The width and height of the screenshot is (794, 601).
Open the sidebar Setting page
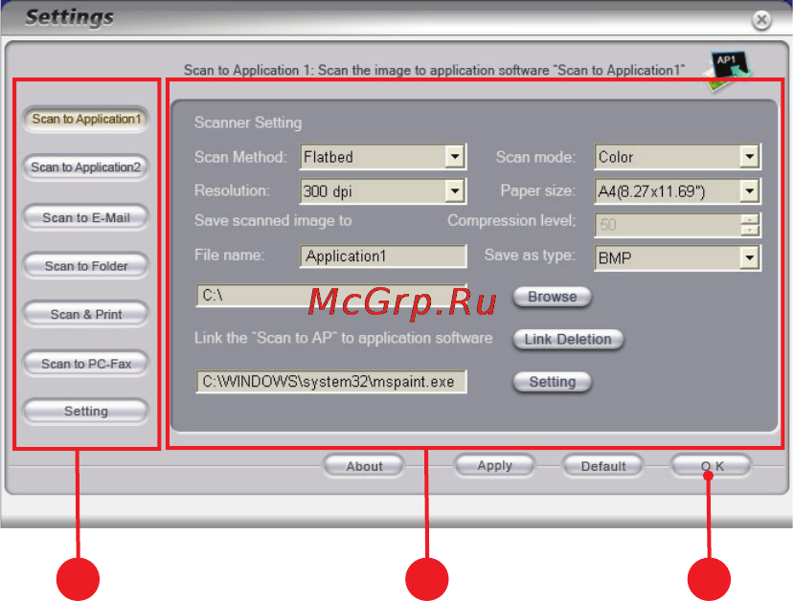pyautogui.click(x=85, y=411)
